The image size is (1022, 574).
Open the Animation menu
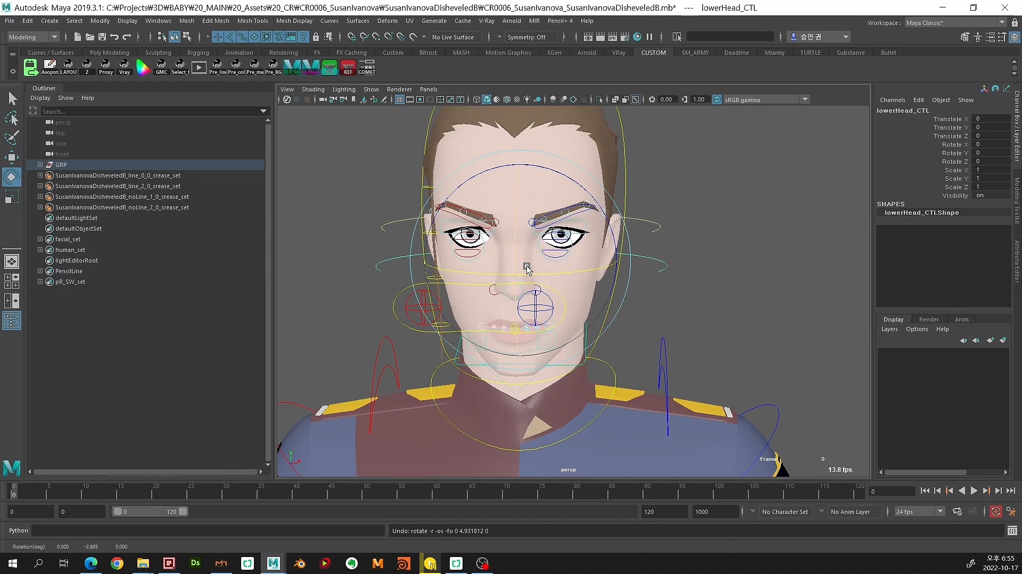[238, 53]
